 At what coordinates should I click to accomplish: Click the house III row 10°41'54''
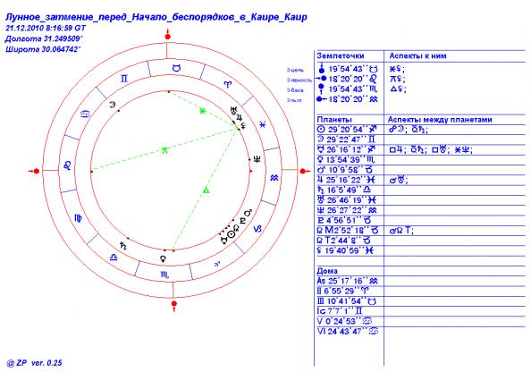(347, 301)
